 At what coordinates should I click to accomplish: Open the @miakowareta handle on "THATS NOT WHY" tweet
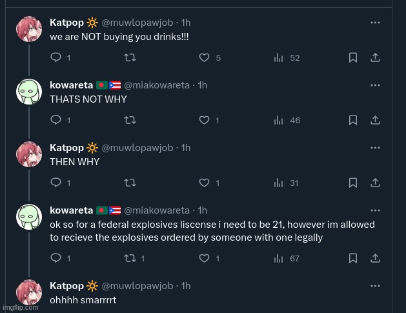coord(157,85)
